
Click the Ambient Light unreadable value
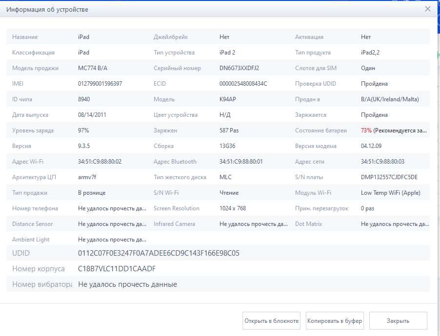click(x=112, y=240)
